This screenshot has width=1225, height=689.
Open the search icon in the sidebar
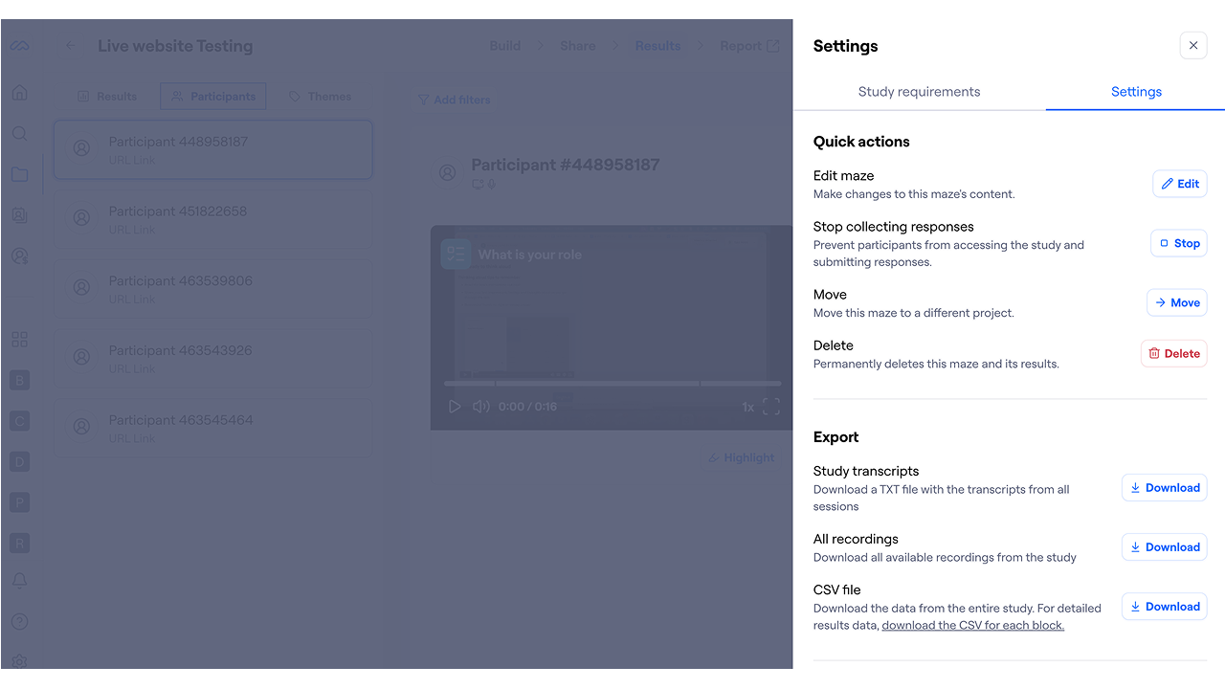click(20, 134)
